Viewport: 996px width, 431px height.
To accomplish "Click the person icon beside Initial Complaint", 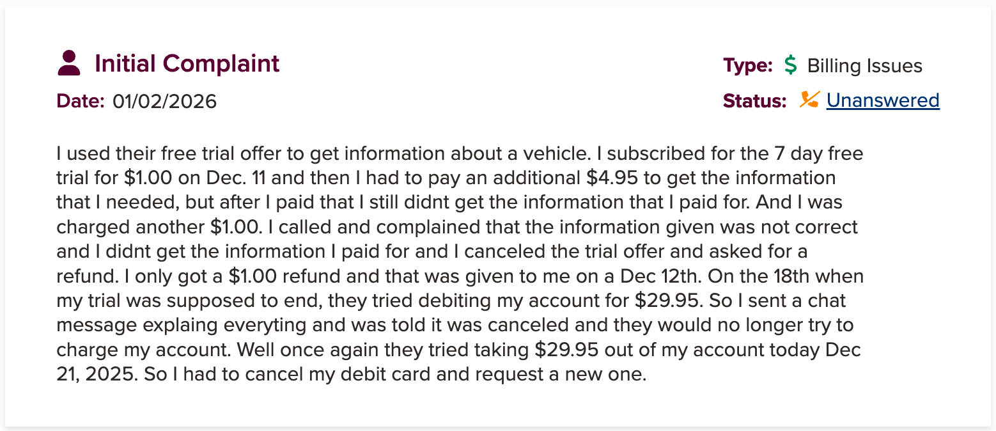I will pyautogui.click(x=69, y=63).
